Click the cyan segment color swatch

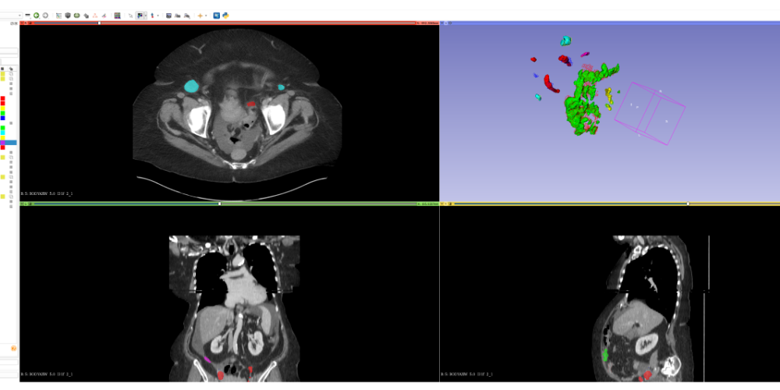pyautogui.click(x=2, y=133)
